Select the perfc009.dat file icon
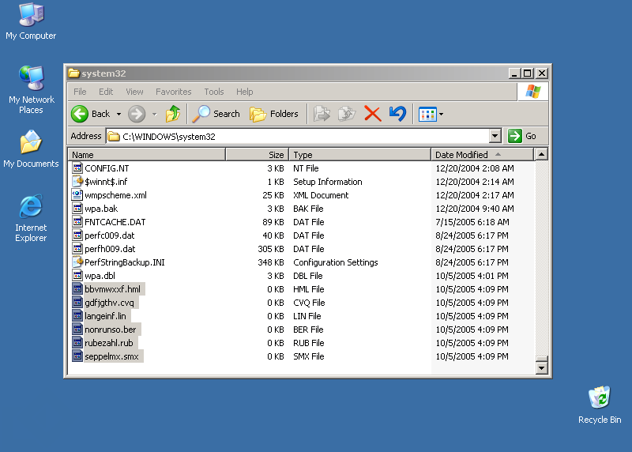Image resolution: width=632 pixels, height=452 pixels. point(77,235)
